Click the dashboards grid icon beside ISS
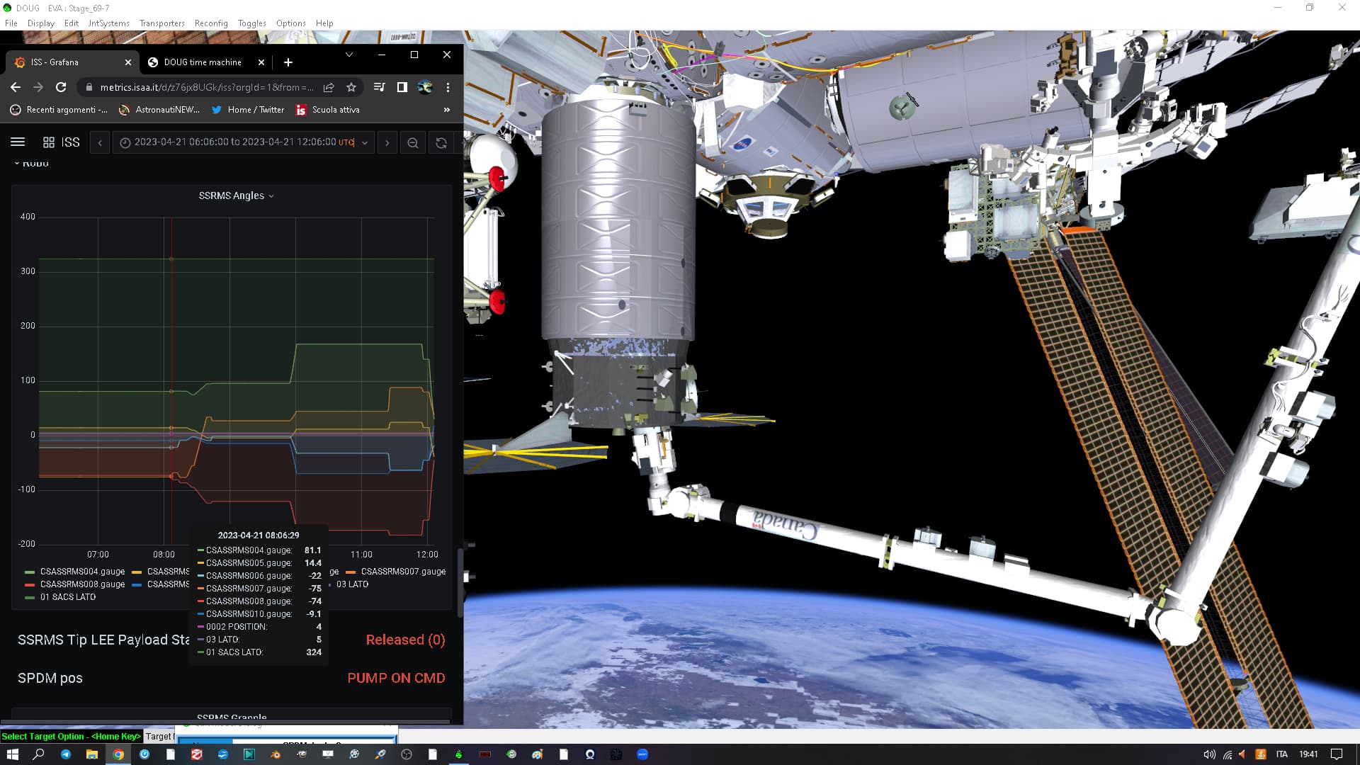The image size is (1360, 765). click(x=49, y=142)
